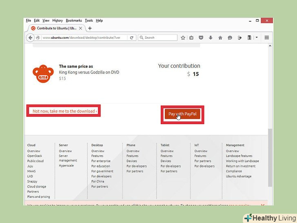Click the scrollbar up arrow

[270, 46]
